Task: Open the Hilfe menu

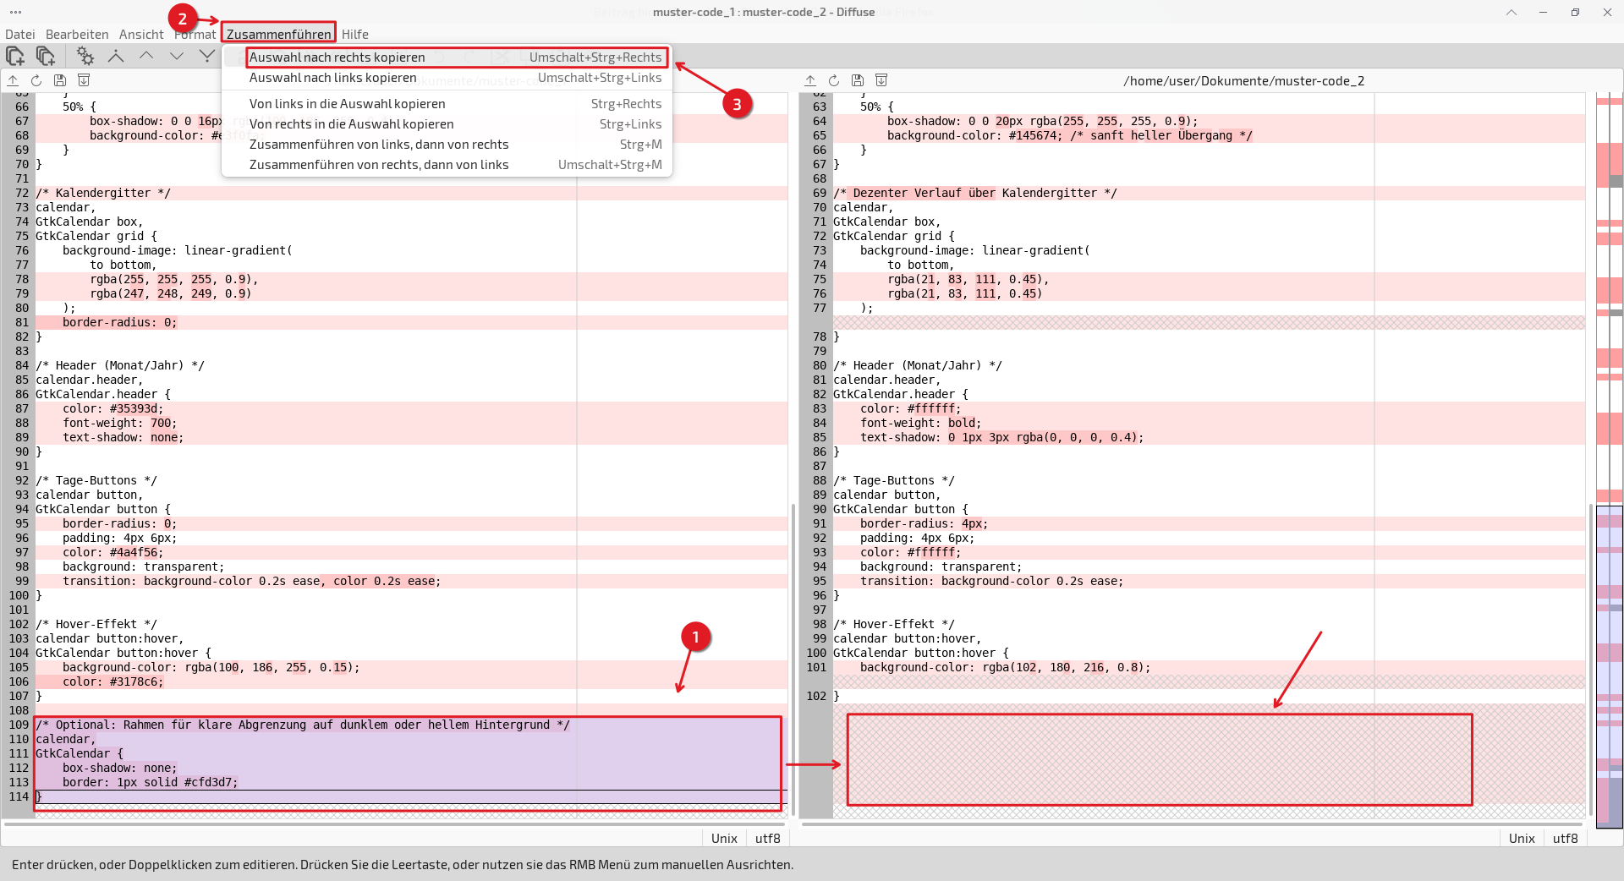Action: pyautogui.click(x=355, y=34)
